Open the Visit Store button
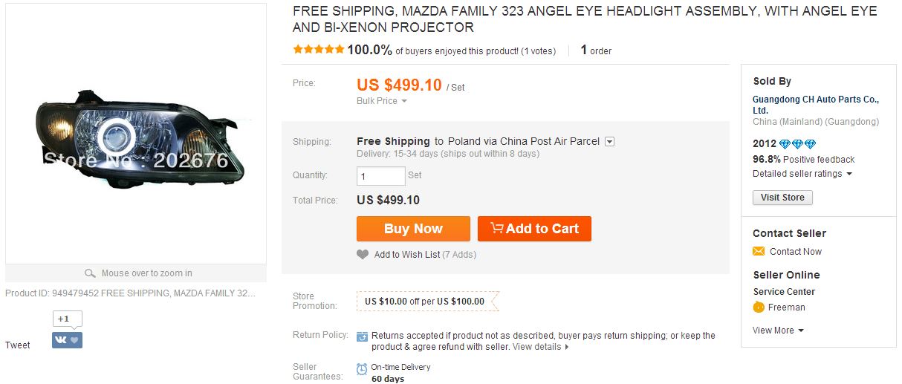 pos(782,198)
